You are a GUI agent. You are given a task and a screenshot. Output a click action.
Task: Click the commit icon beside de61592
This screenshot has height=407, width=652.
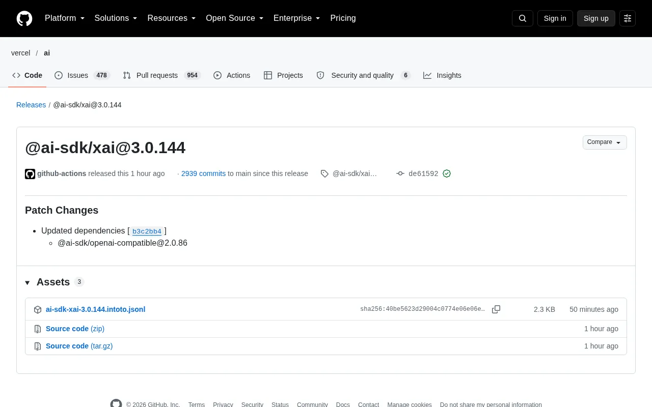[x=400, y=173]
